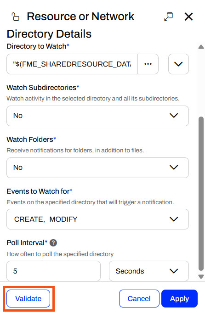The width and height of the screenshot is (205, 313).
Task: Open the Poll Interval help question mark
Action: (x=53, y=243)
